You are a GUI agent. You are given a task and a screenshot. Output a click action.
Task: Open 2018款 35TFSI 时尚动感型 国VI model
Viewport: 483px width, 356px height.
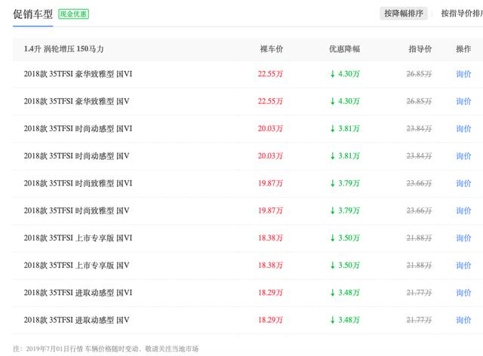[x=78, y=129]
